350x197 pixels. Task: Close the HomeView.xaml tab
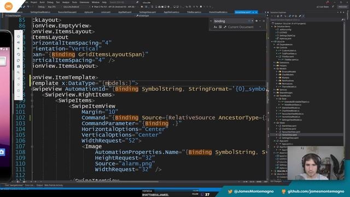click(256, 12)
